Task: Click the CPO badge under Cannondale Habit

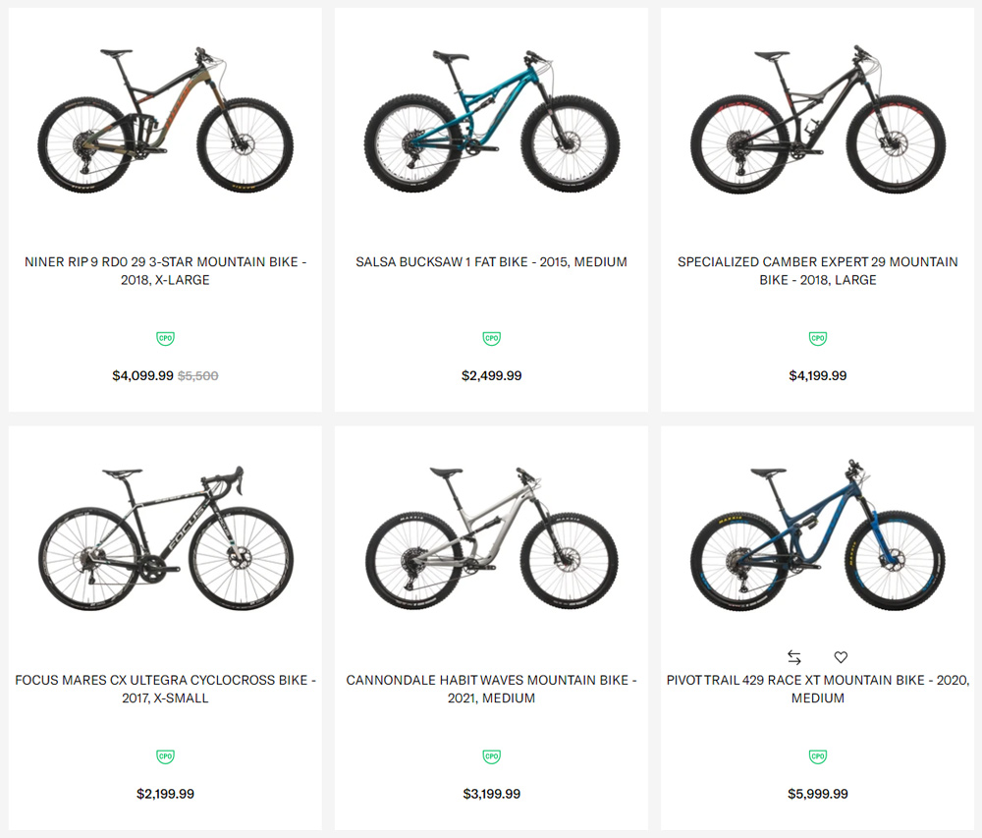Action: click(x=491, y=756)
